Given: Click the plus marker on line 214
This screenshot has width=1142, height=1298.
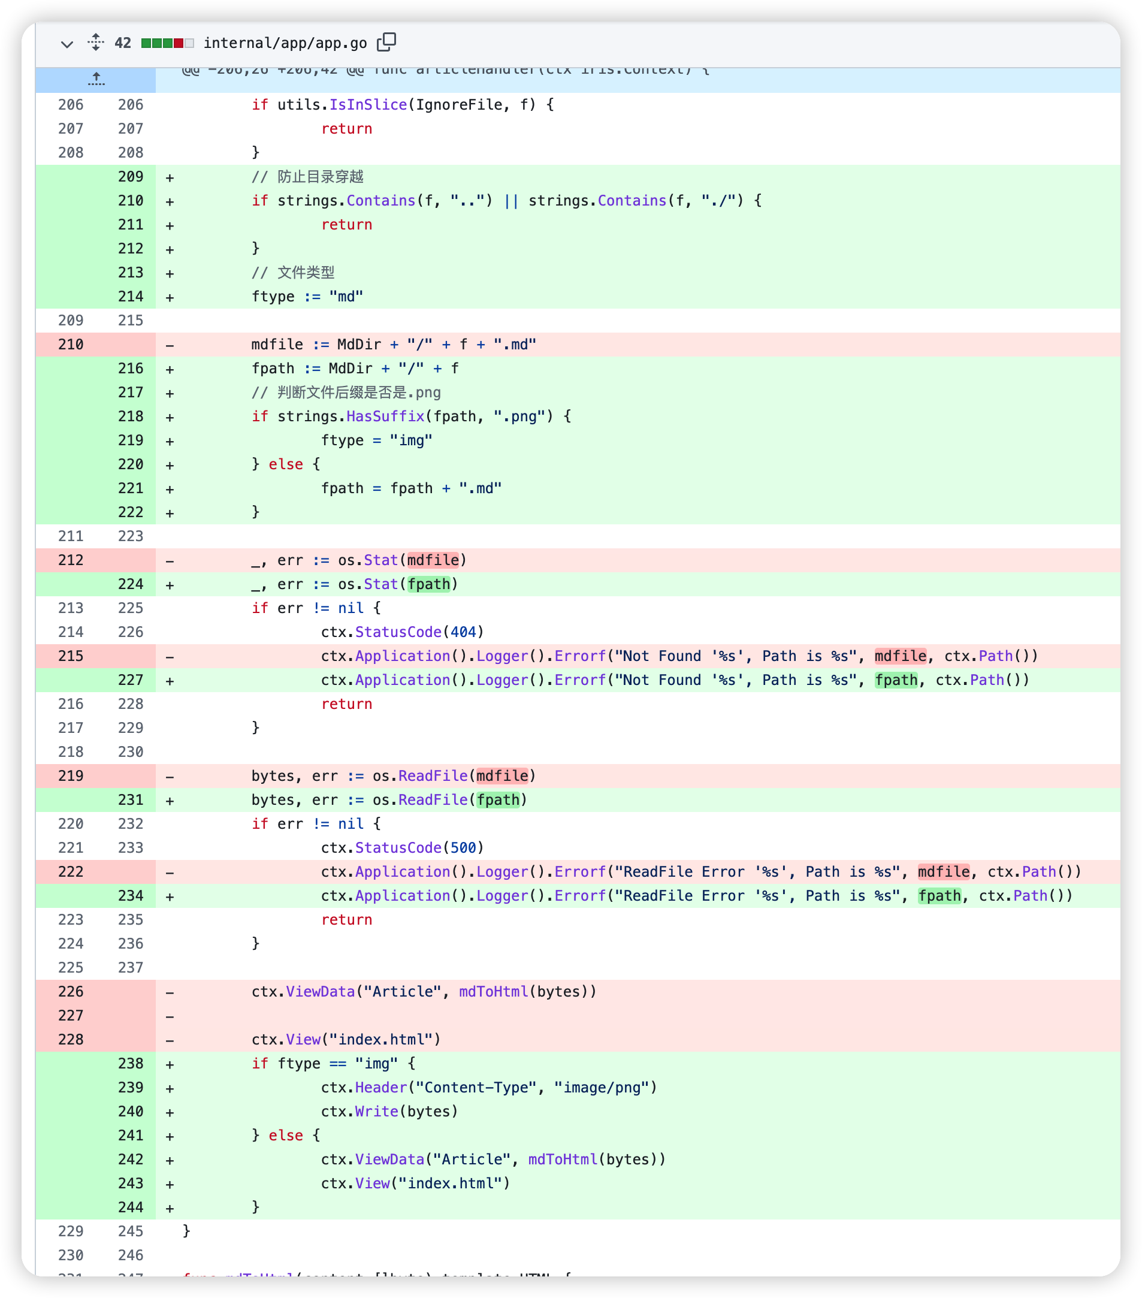Looking at the screenshot, I should tap(170, 297).
